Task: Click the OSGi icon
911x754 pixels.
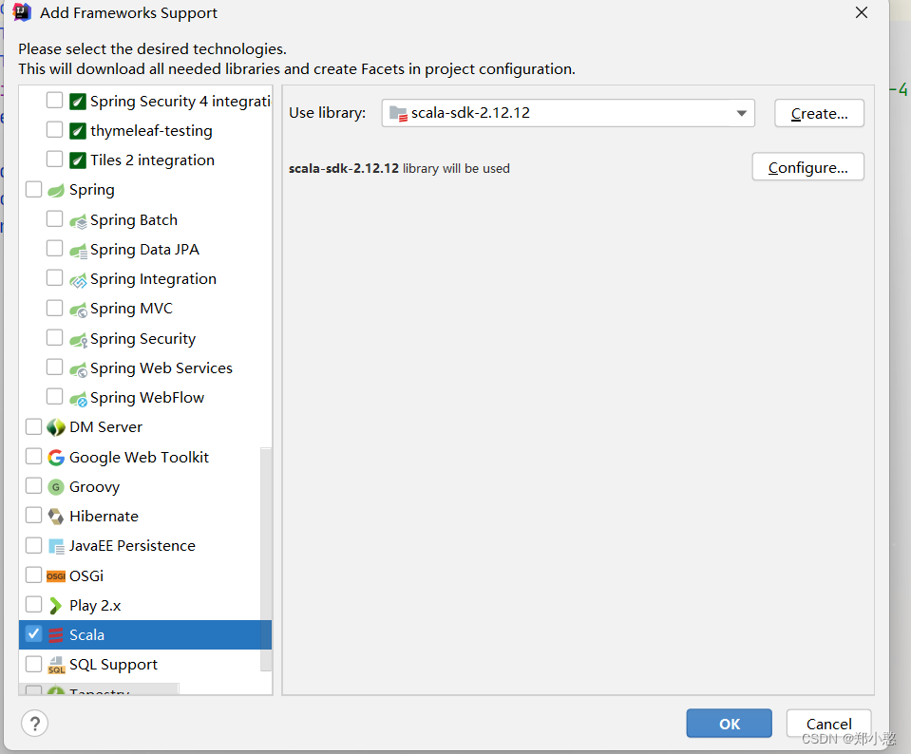Action: pos(56,575)
